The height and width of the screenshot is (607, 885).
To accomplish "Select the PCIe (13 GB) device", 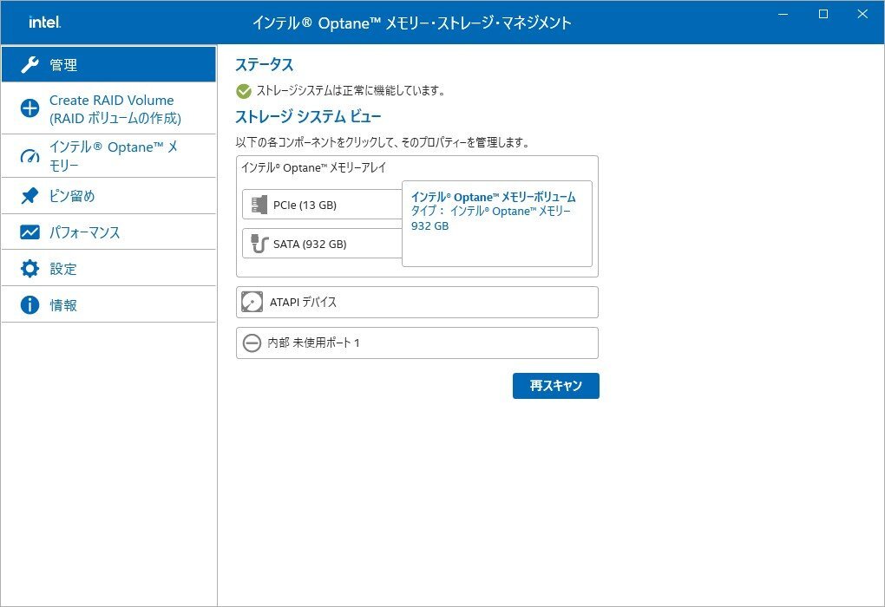I will (x=323, y=206).
